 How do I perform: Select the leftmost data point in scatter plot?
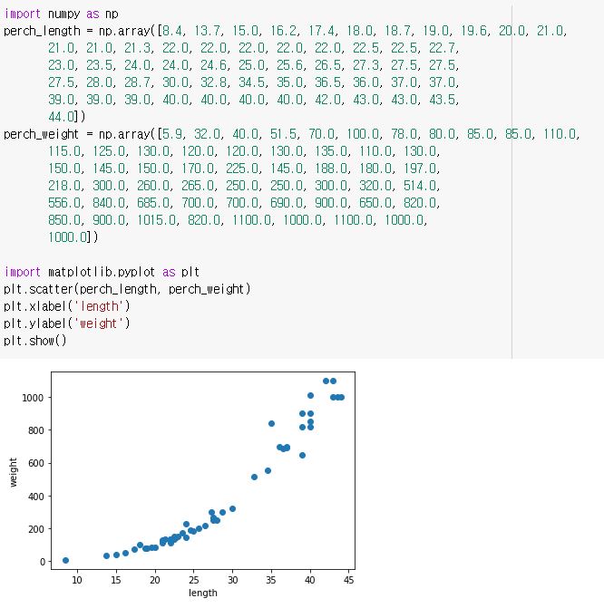point(65,561)
